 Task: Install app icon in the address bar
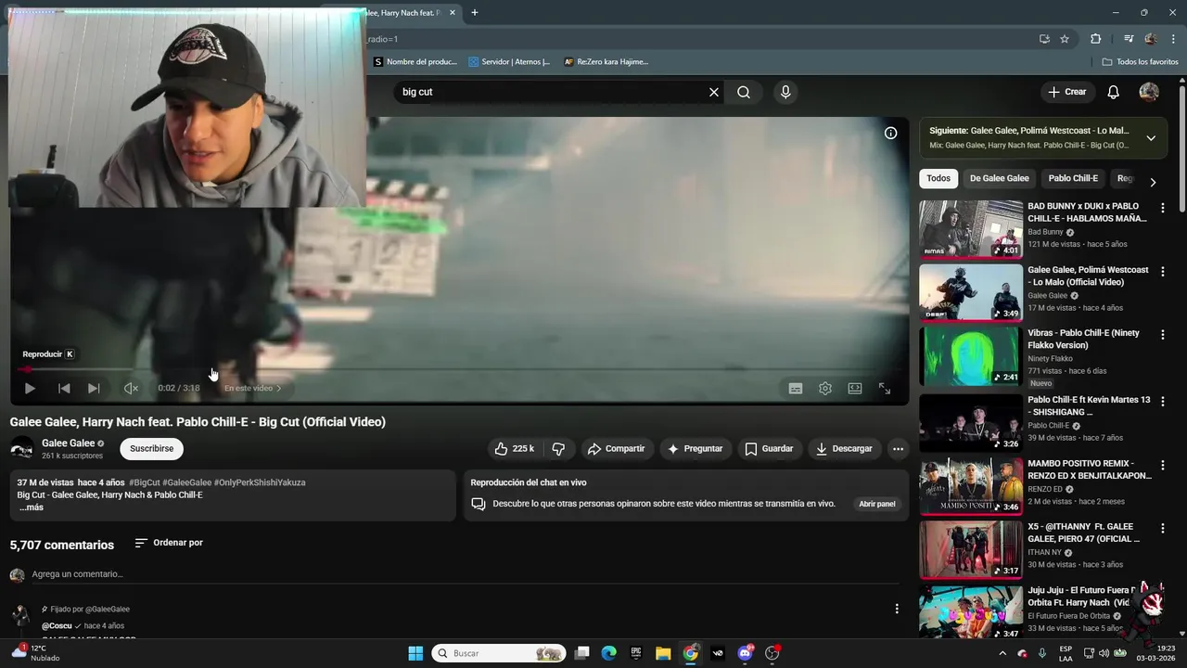click(x=1044, y=39)
